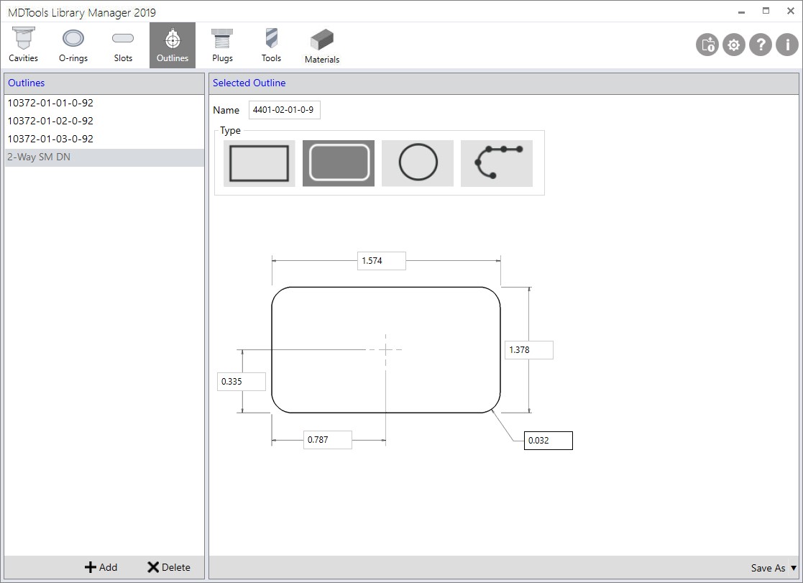The image size is (803, 583).
Task: Open the Slots library
Action: click(x=122, y=43)
